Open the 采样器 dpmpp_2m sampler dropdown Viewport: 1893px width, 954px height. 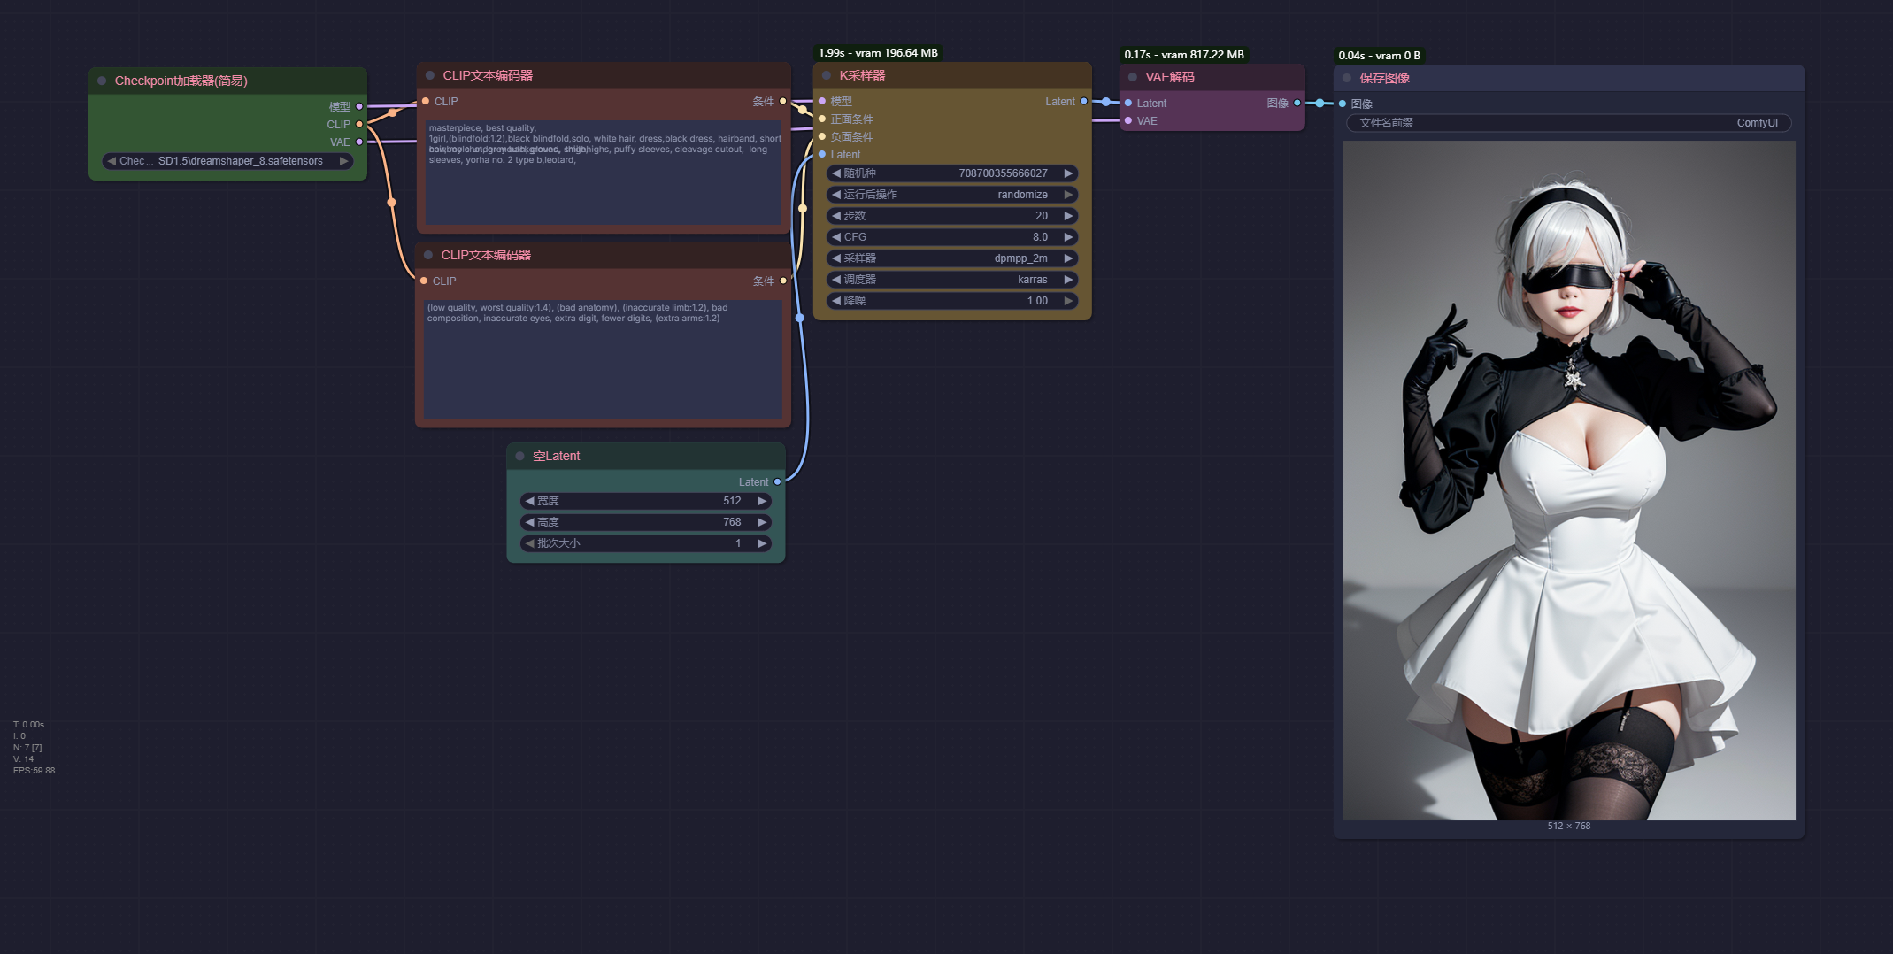point(951,258)
